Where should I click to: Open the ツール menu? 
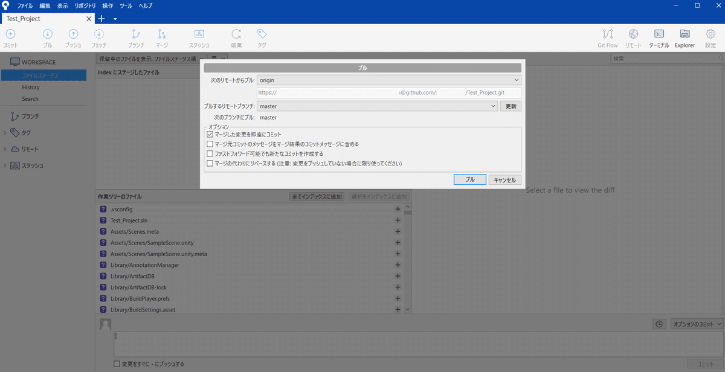pyautogui.click(x=126, y=5)
